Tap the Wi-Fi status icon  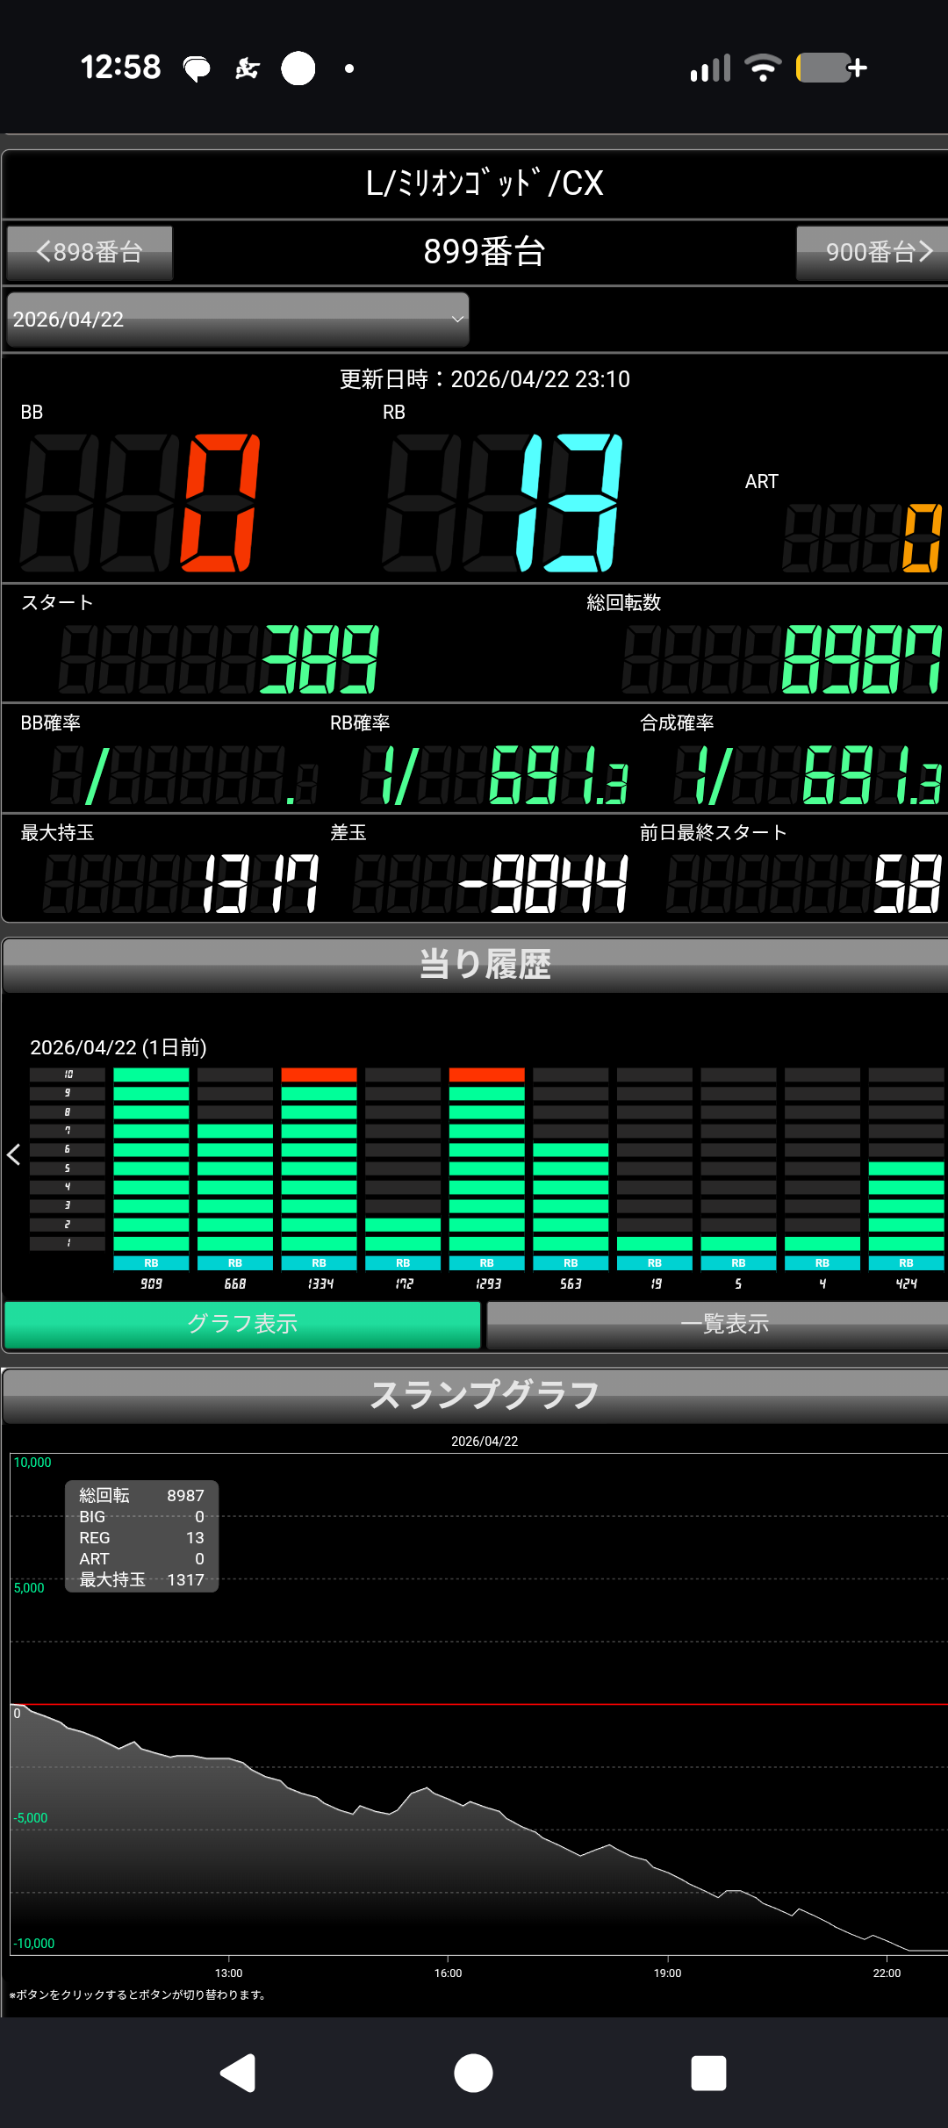[x=762, y=68]
